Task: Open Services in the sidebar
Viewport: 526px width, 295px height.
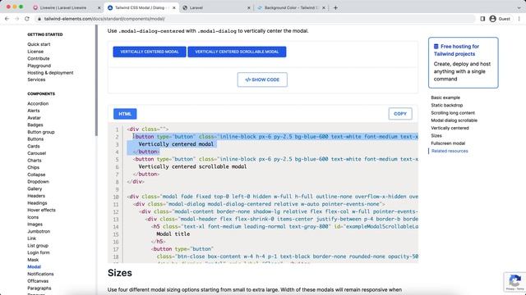Action: (36, 79)
